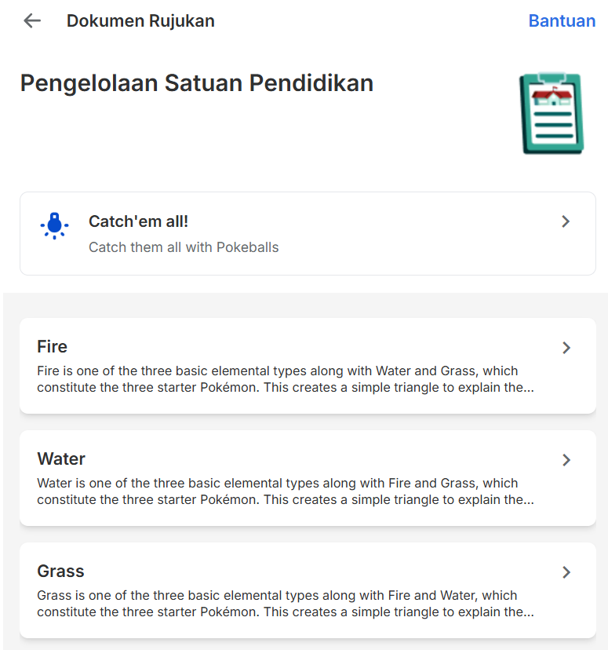608x650 pixels.
Task: Click the blue lightbulb icon
Action: tap(54, 226)
